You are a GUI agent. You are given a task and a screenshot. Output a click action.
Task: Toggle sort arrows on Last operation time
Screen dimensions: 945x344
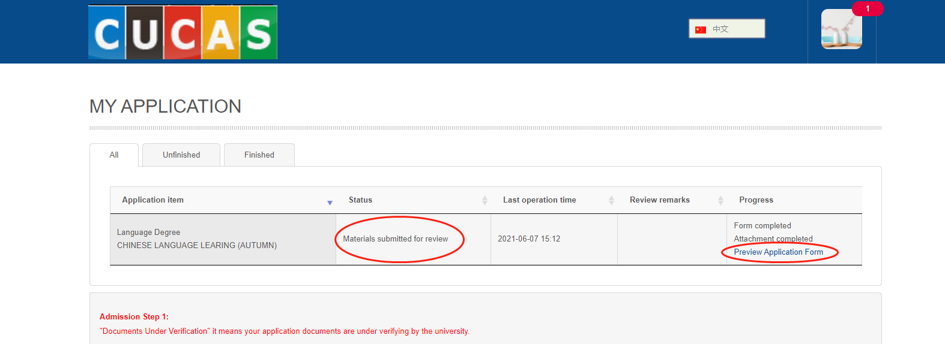click(x=611, y=200)
